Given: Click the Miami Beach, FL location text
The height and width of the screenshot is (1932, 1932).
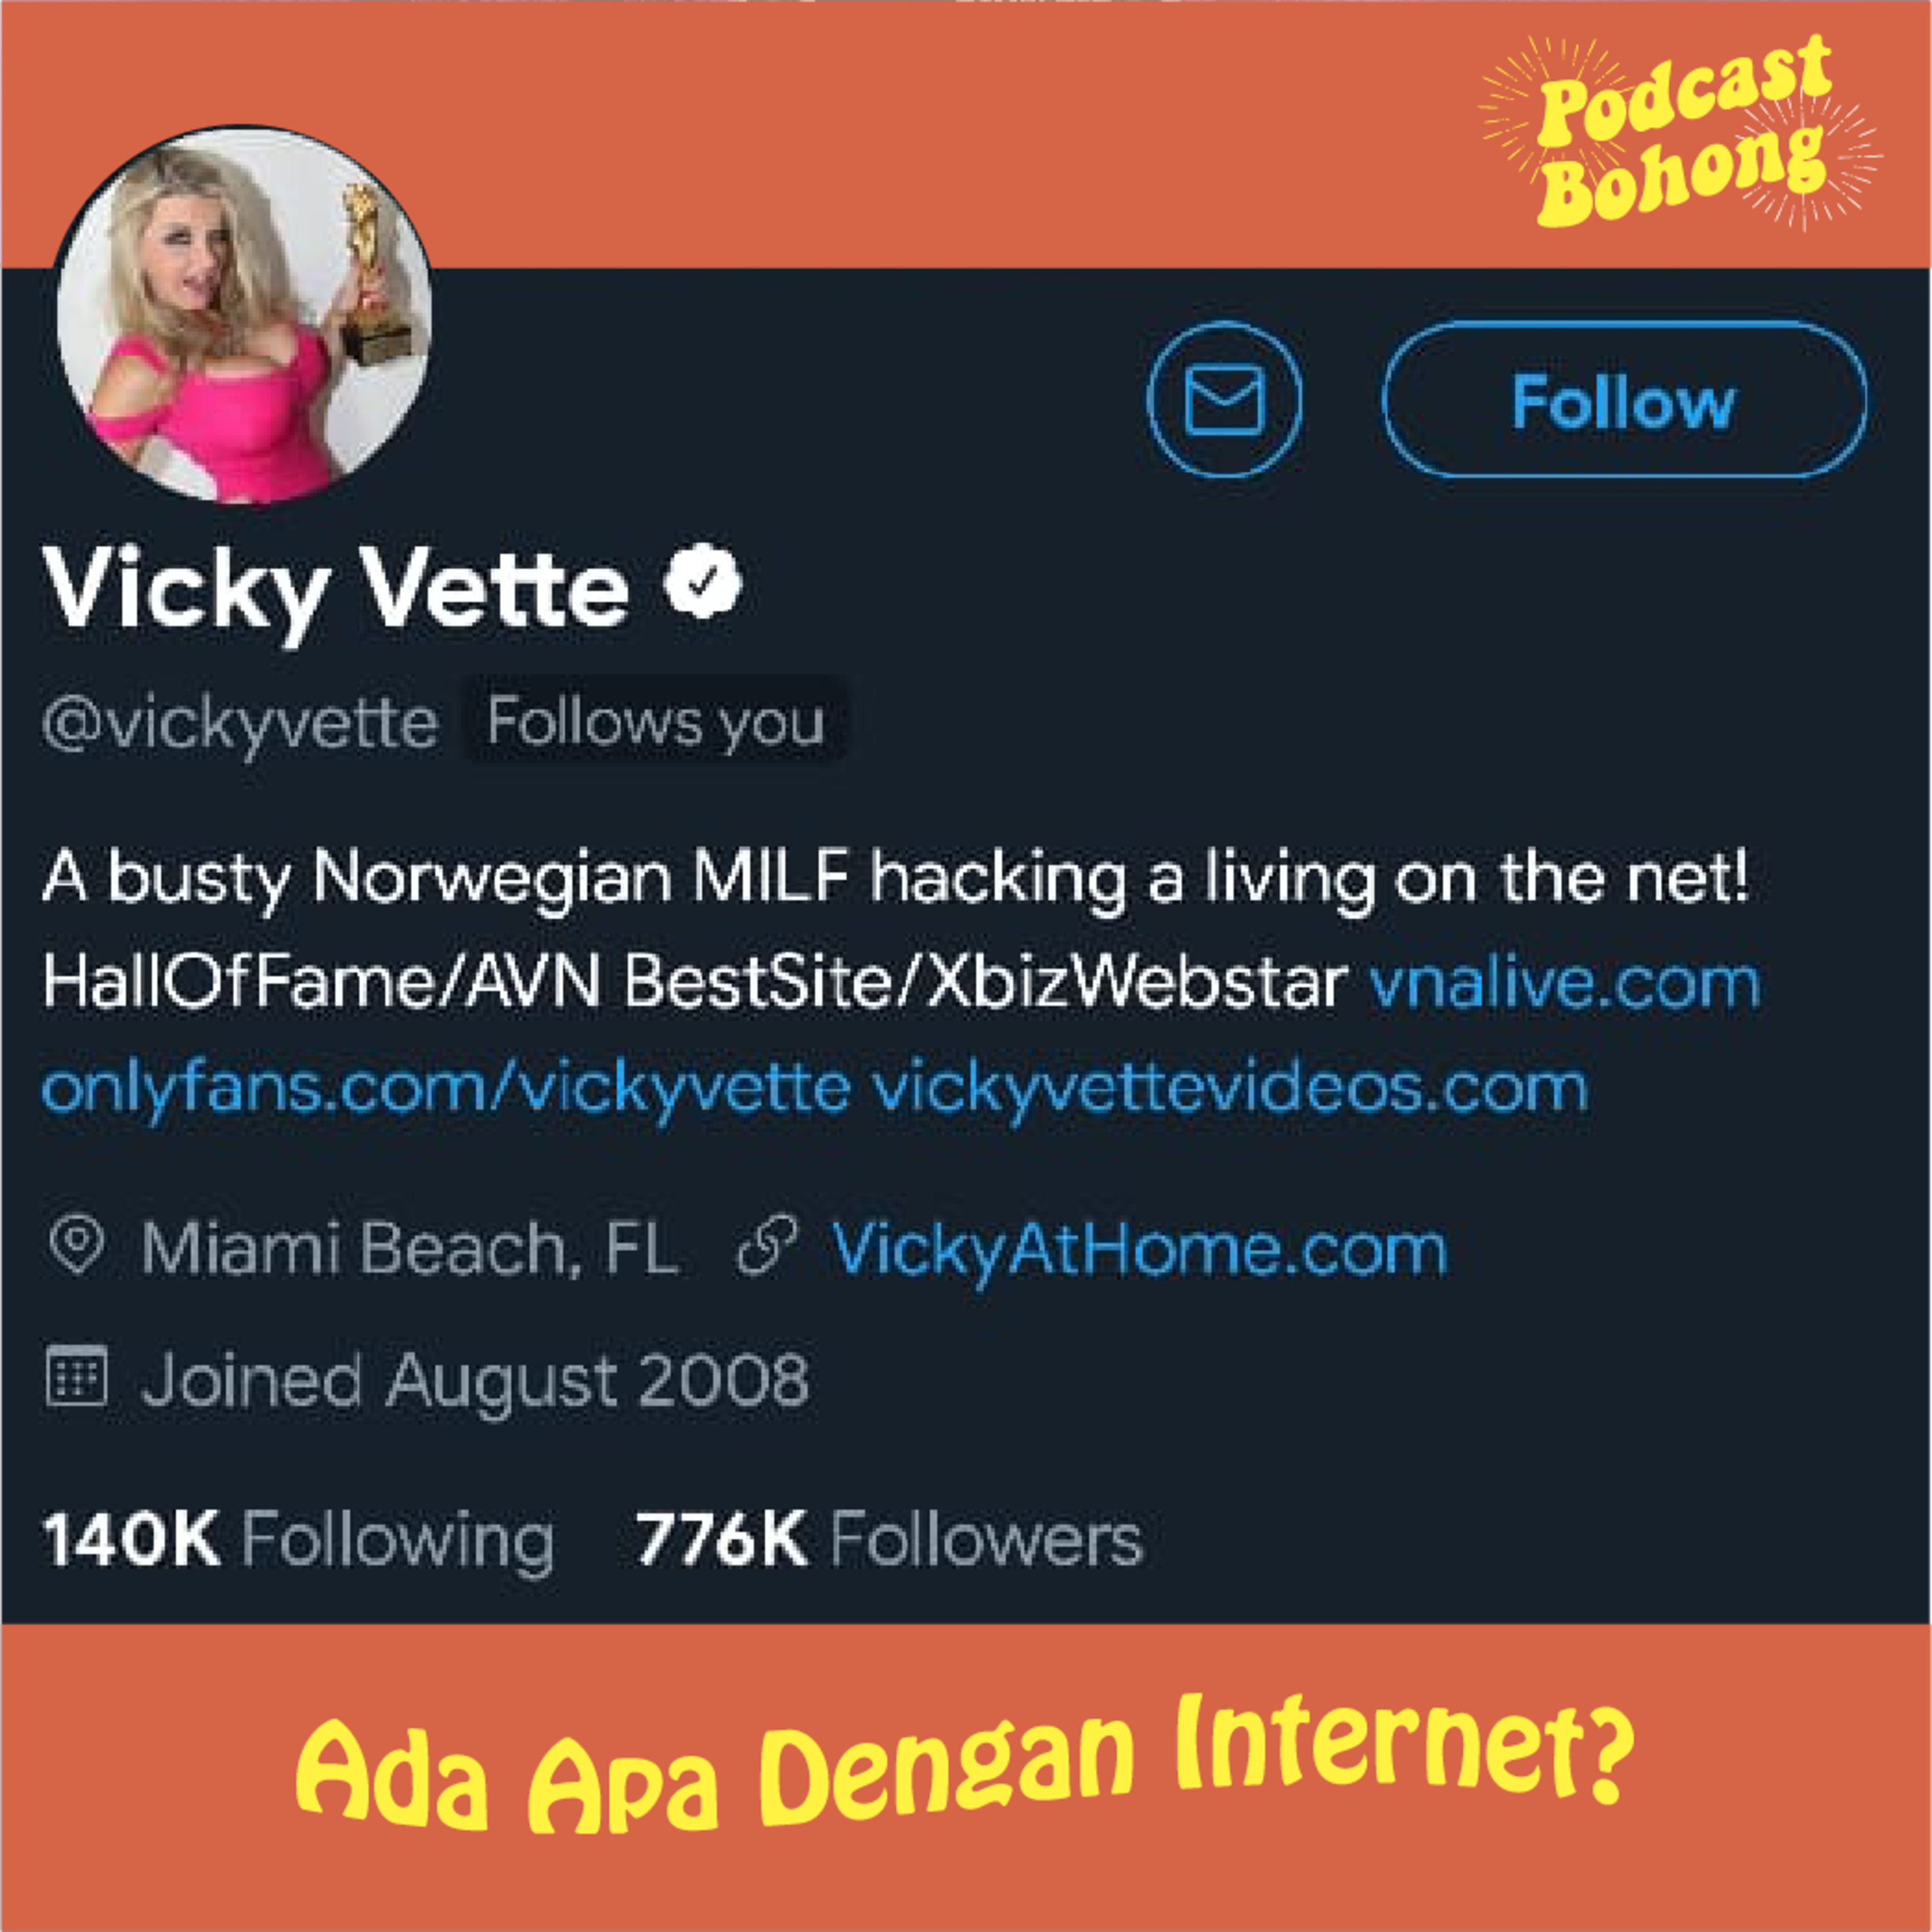Looking at the screenshot, I should click(410, 1248).
